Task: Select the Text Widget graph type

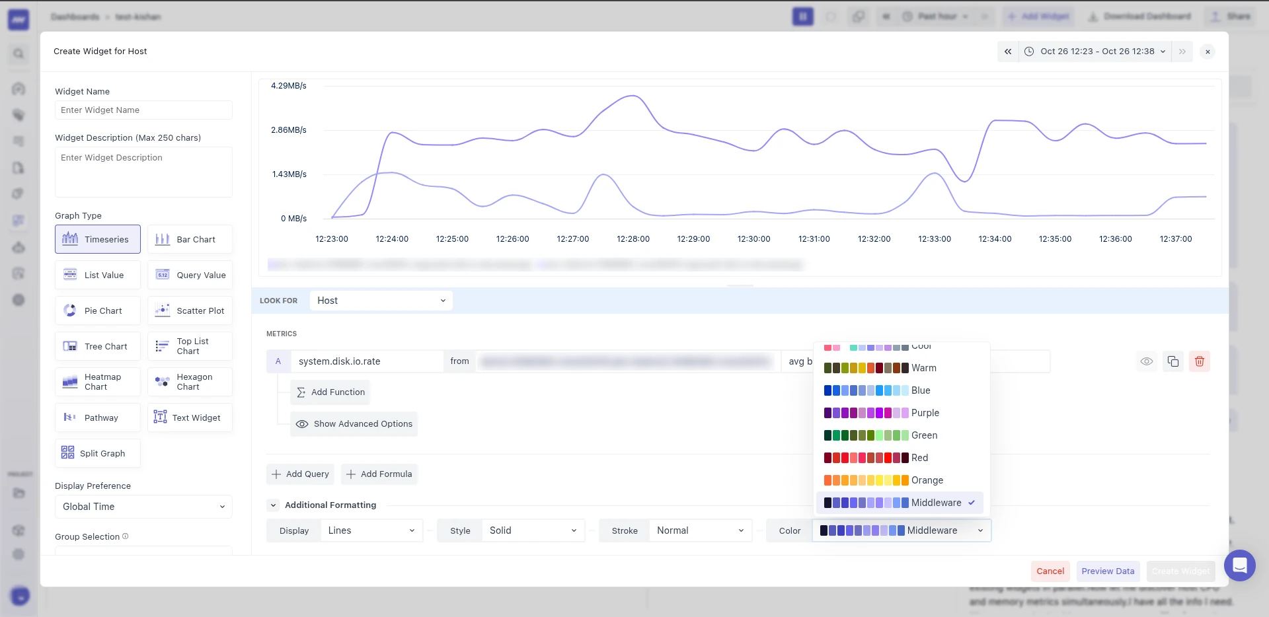Action: 190,417
